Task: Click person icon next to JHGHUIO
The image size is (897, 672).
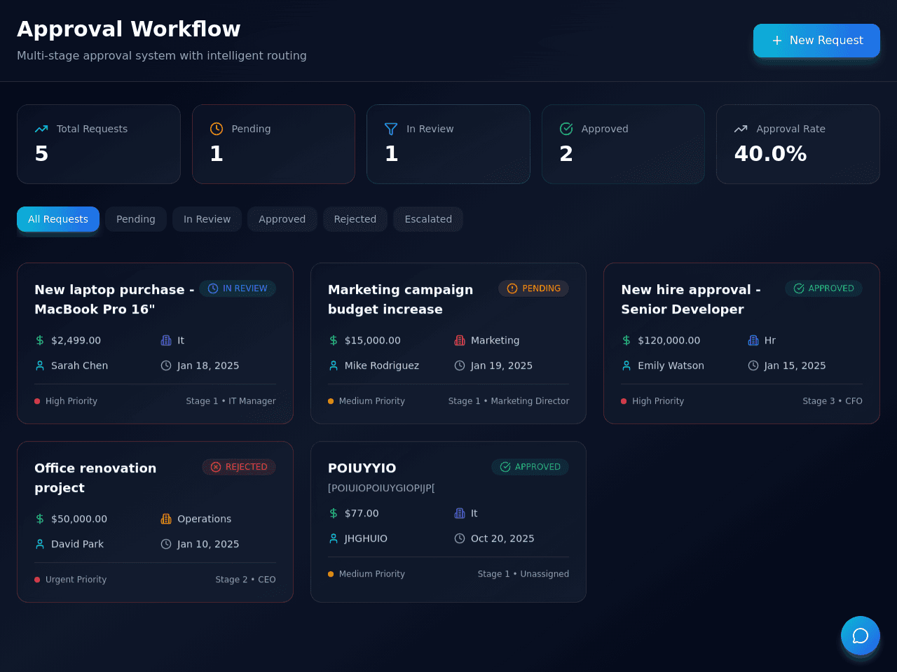Action: pos(334,538)
